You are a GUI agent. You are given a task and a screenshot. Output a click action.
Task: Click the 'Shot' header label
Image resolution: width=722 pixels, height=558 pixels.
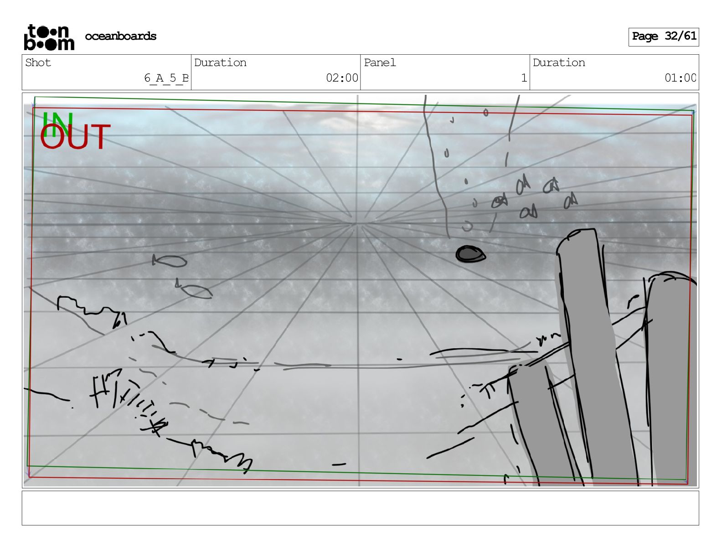(38, 62)
